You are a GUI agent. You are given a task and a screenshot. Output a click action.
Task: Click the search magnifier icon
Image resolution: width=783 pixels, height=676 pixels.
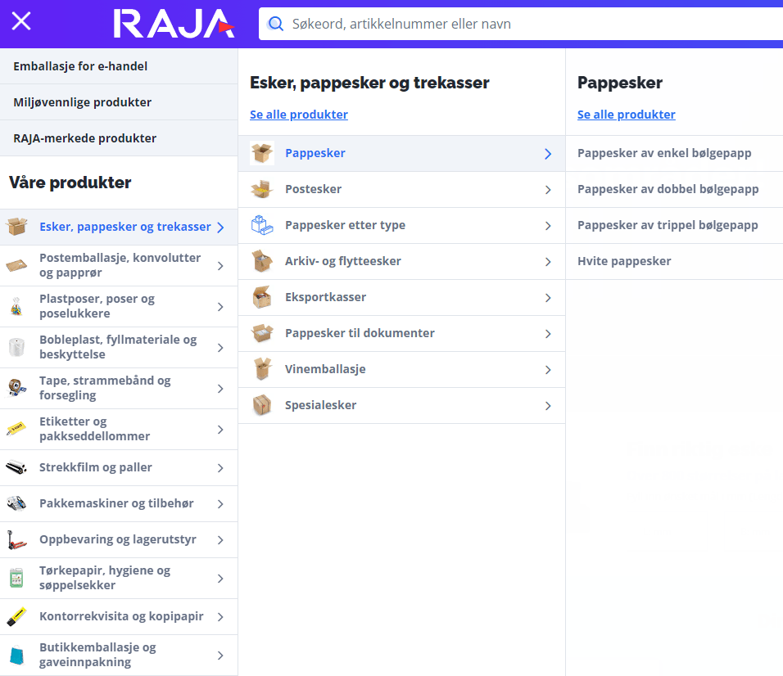pyautogui.click(x=275, y=24)
